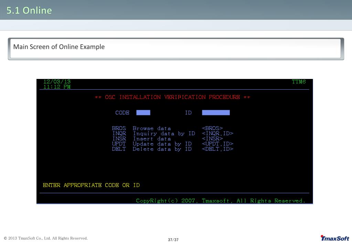Click the Delete data by ID description
Viewport: 352px width, 243px height.
coord(162,149)
